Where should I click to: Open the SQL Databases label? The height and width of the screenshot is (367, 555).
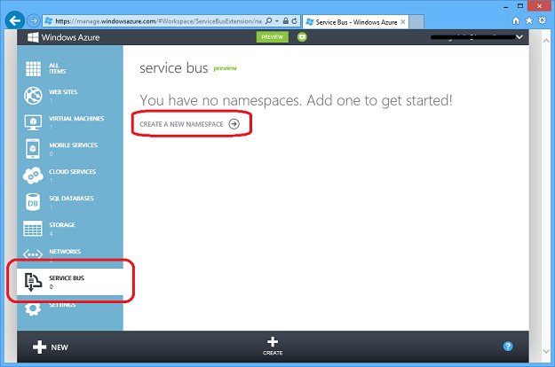71,199
